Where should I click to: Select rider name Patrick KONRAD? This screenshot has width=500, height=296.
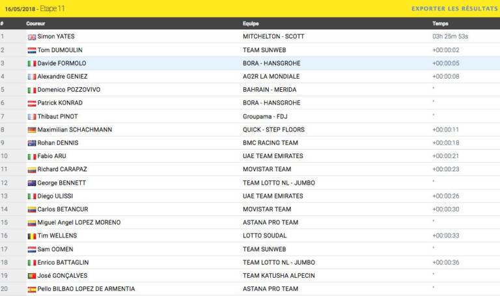coord(60,103)
